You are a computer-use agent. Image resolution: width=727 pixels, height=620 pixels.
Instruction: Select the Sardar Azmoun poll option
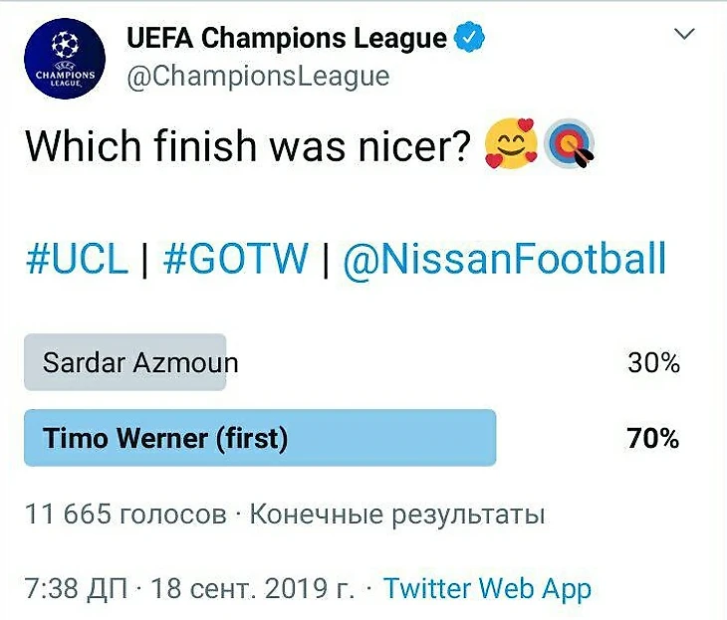pyautogui.click(x=140, y=362)
